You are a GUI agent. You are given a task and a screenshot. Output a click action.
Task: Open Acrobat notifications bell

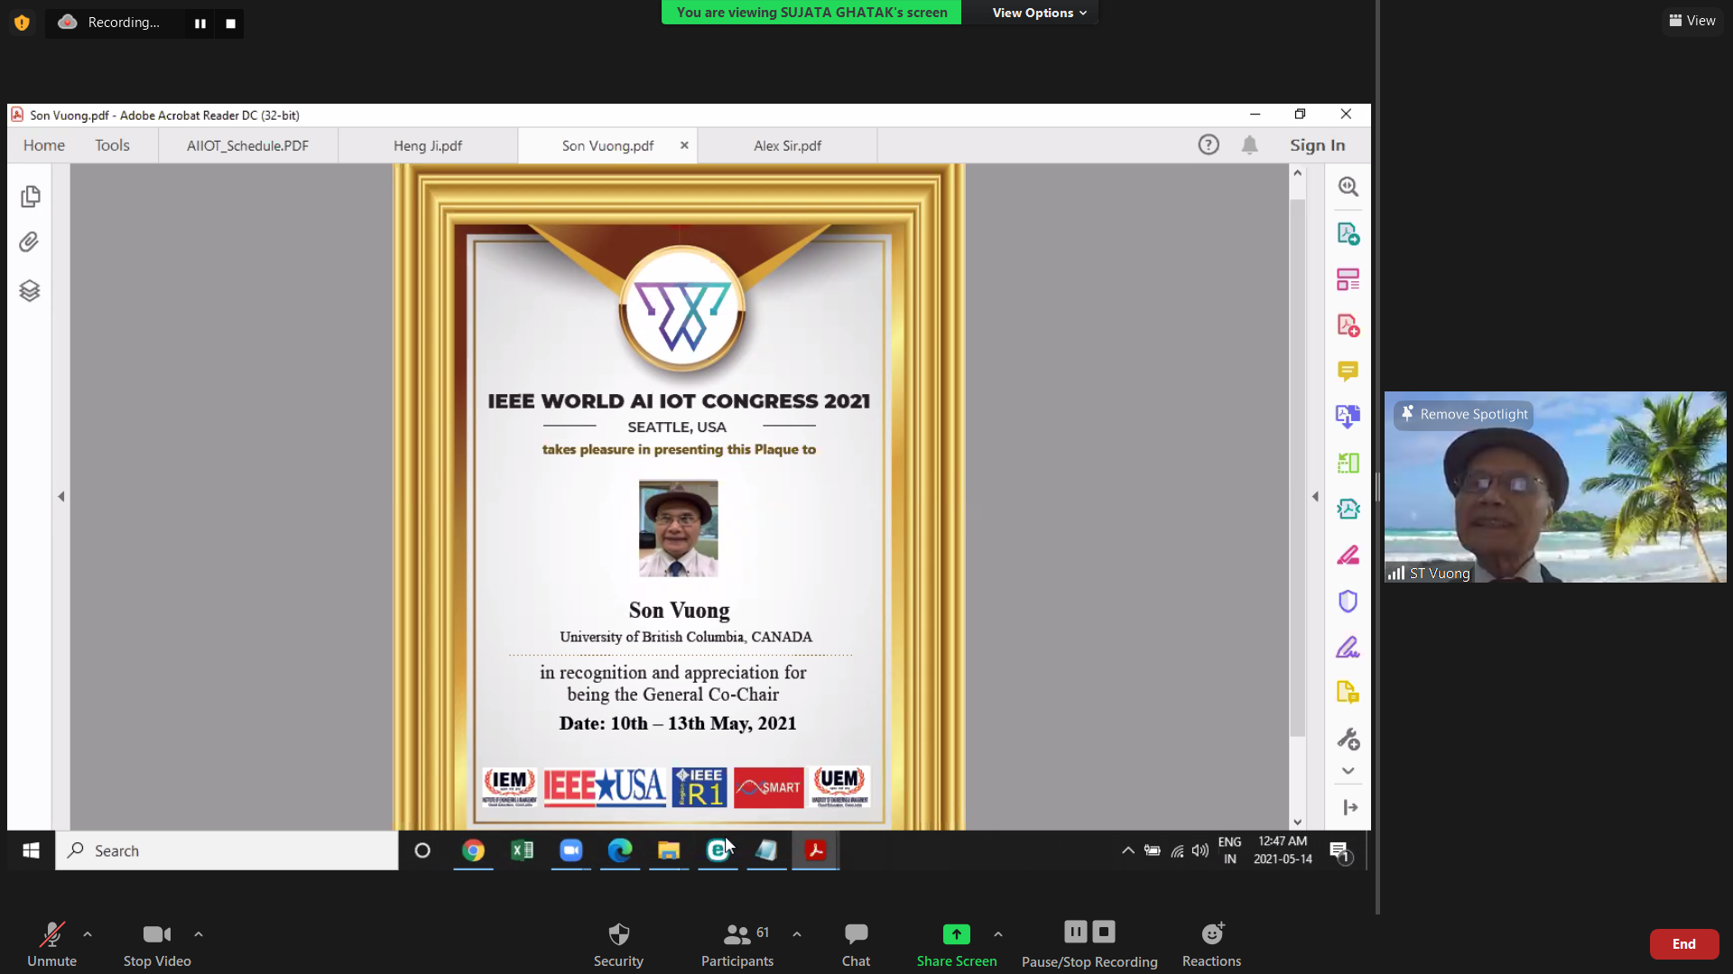click(1249, 145)
